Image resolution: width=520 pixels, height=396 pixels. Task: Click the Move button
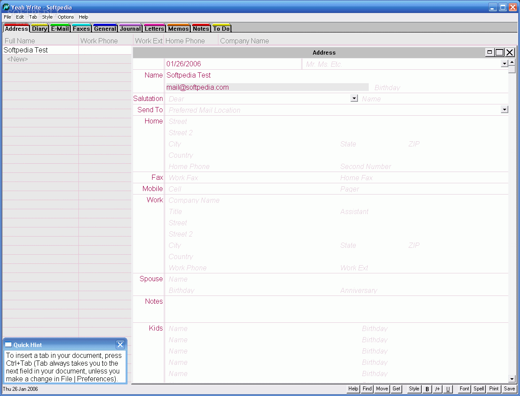pos(382,389)
